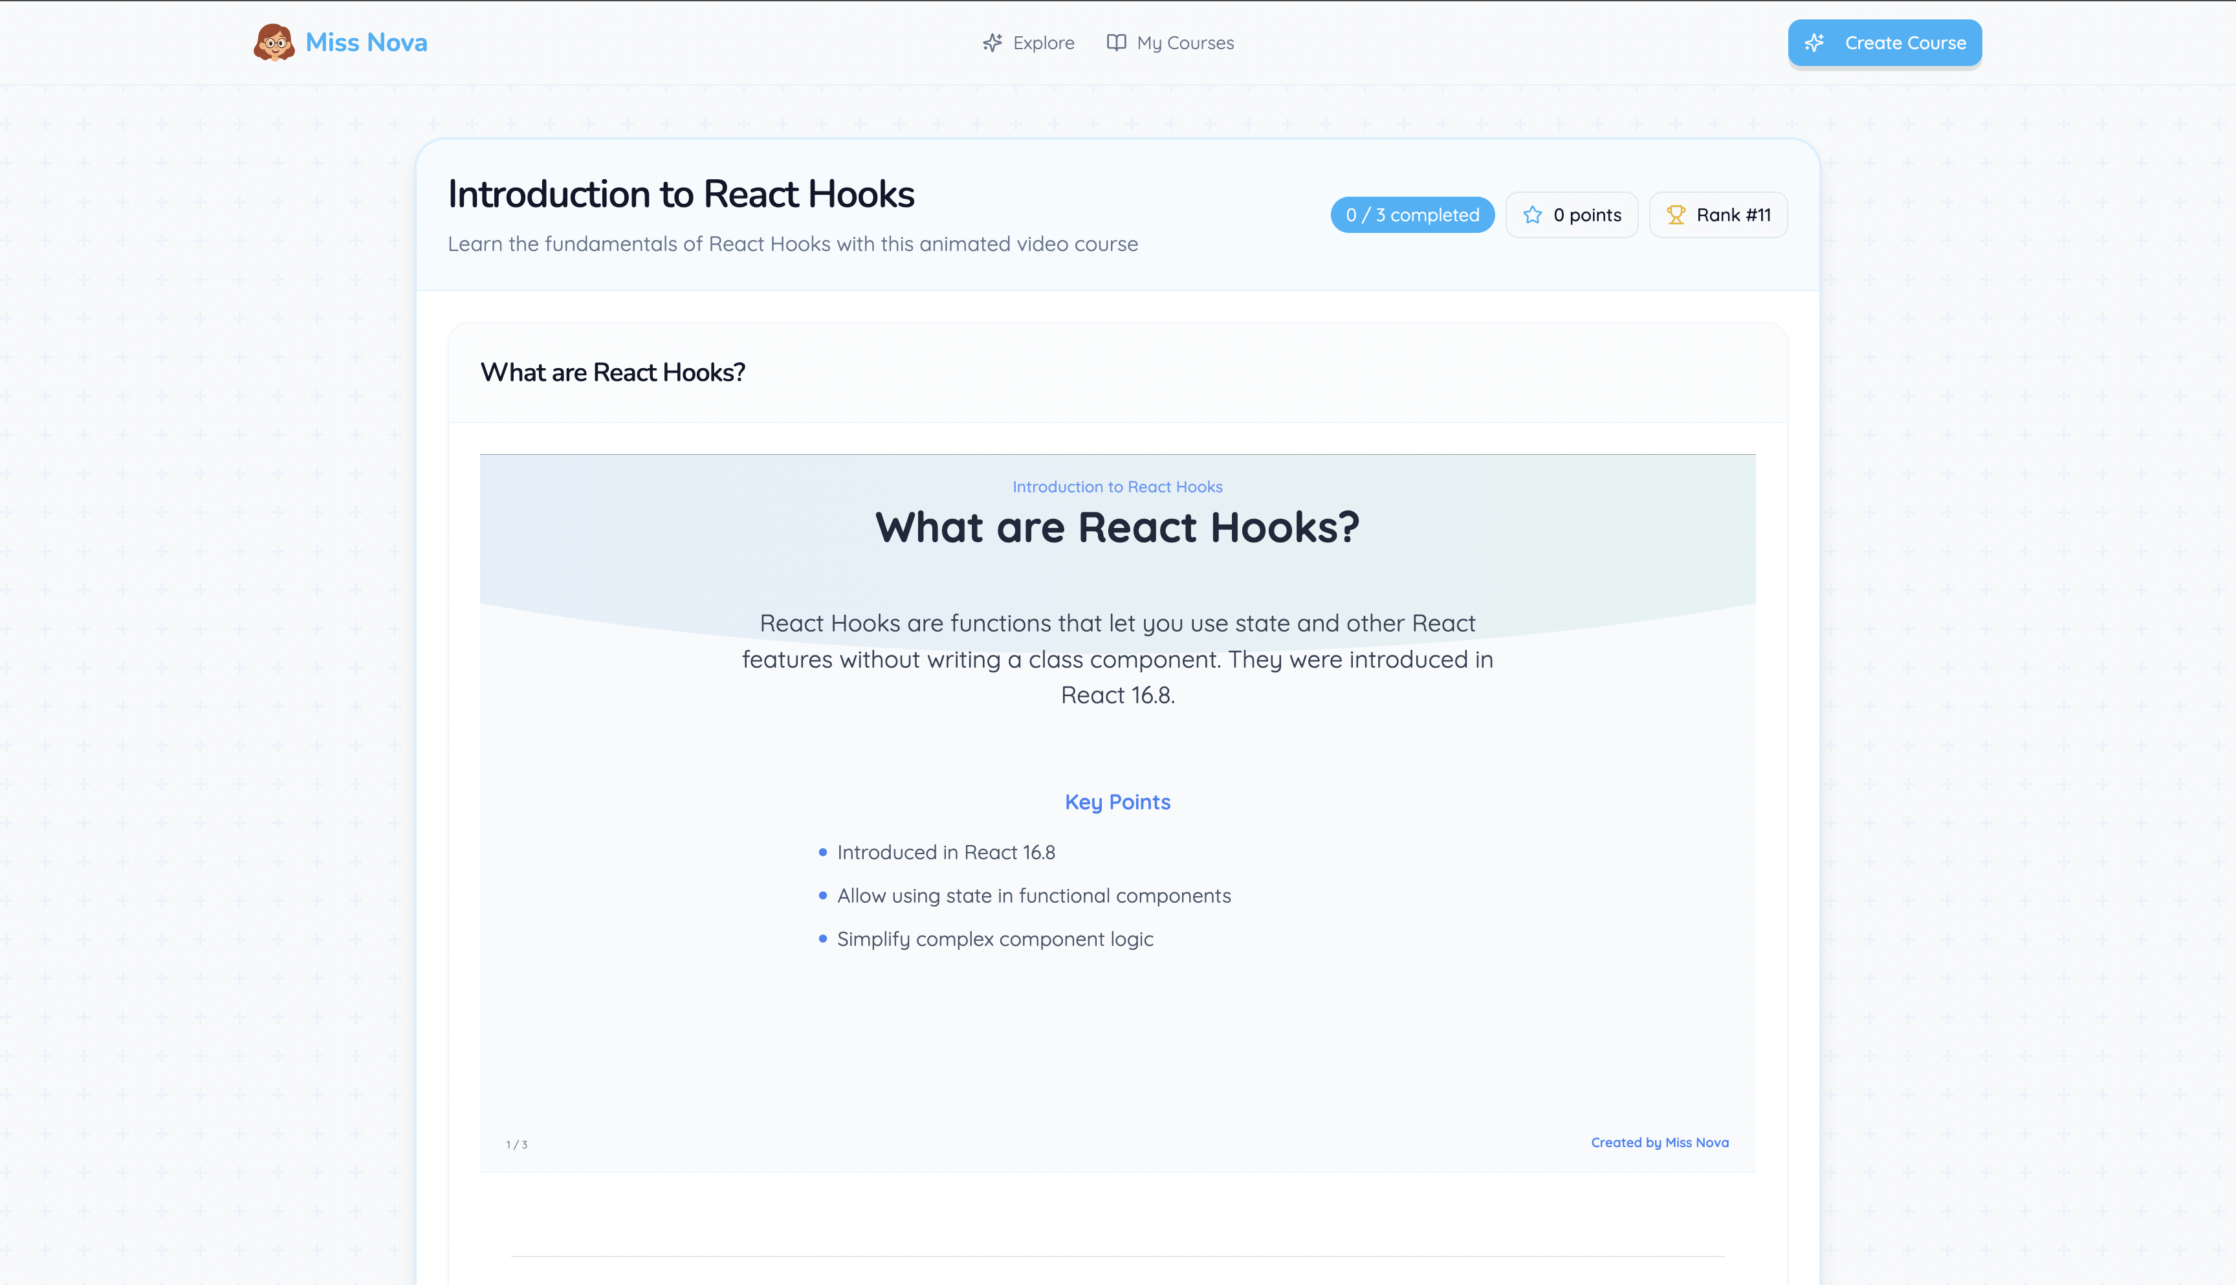Click the Miss Nova avatar logo
2236x1285 pixels.
tap(274, 42)
